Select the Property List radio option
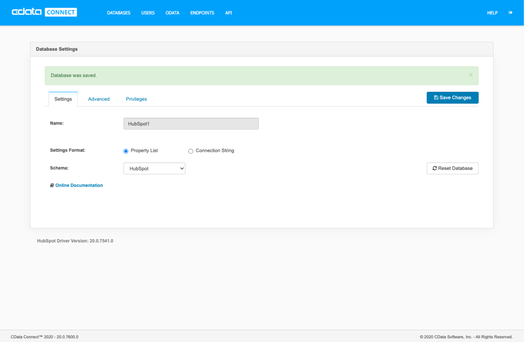525x342 pixels. (126, 151)
